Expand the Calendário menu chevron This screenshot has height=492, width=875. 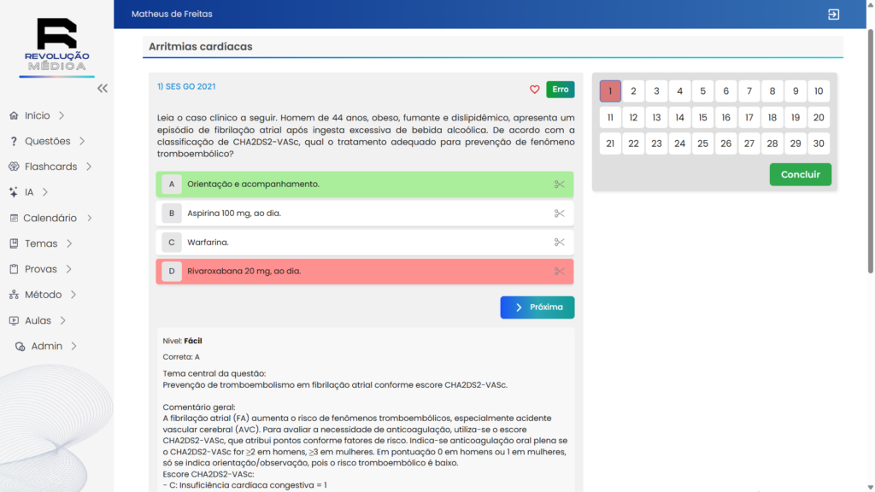coord(89,218)
